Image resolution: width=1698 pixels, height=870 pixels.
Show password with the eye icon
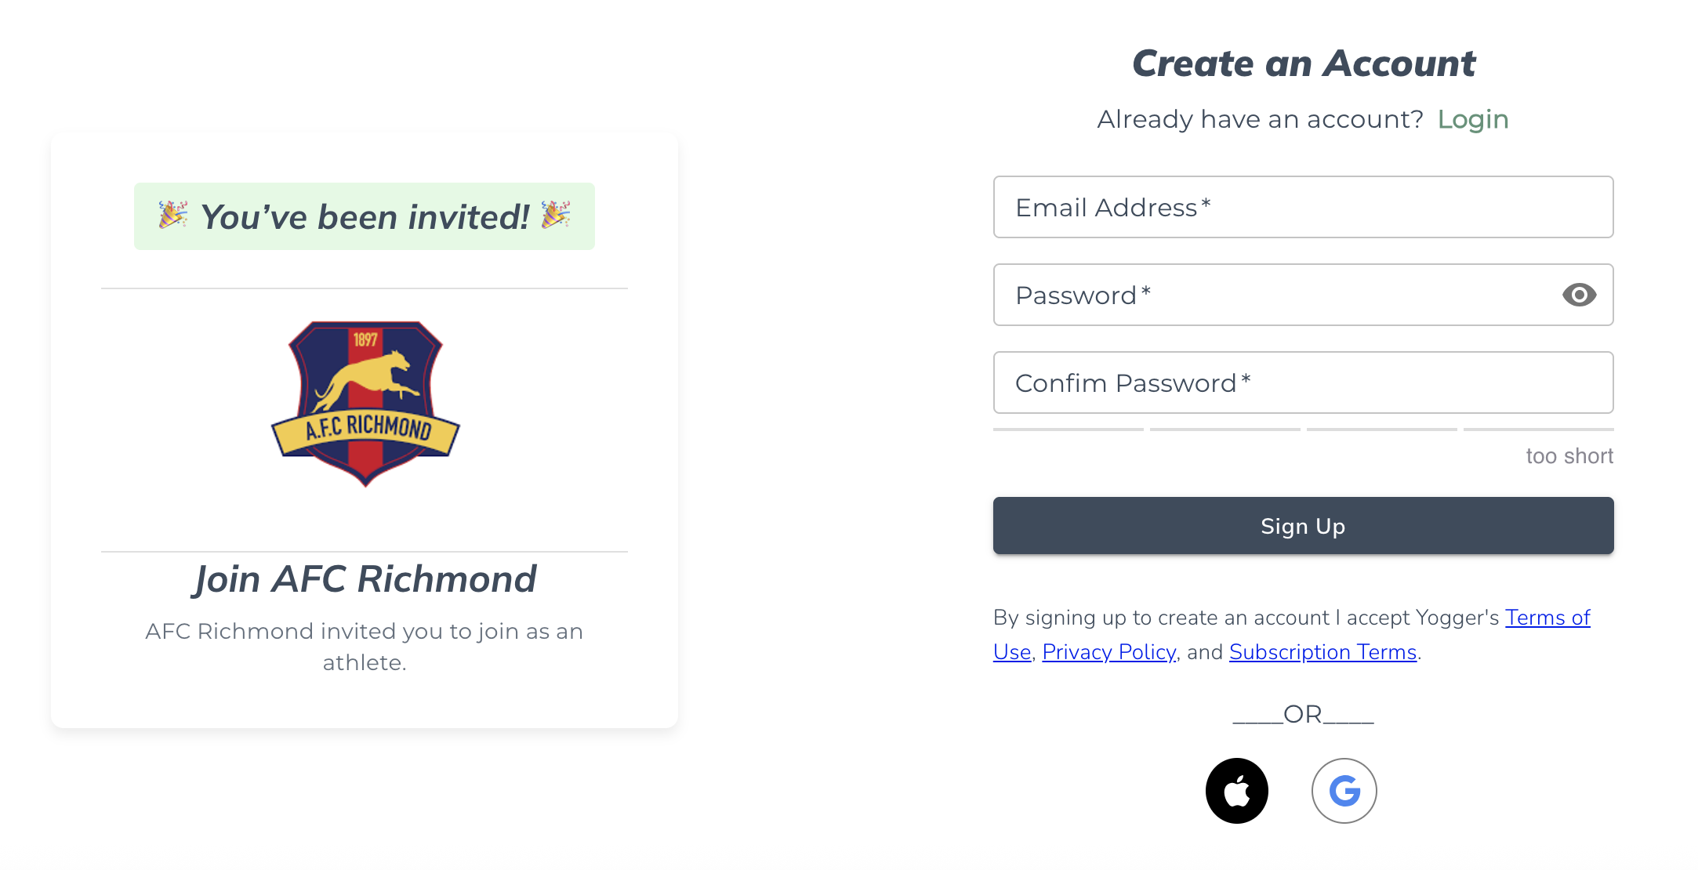tap(1579, 295)
